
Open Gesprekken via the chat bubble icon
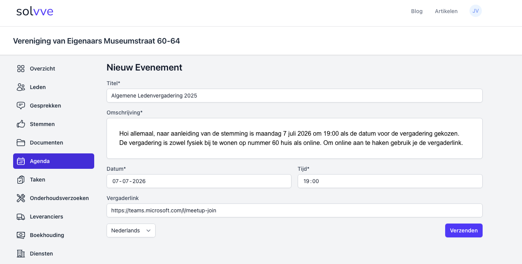tap(21, 106)
